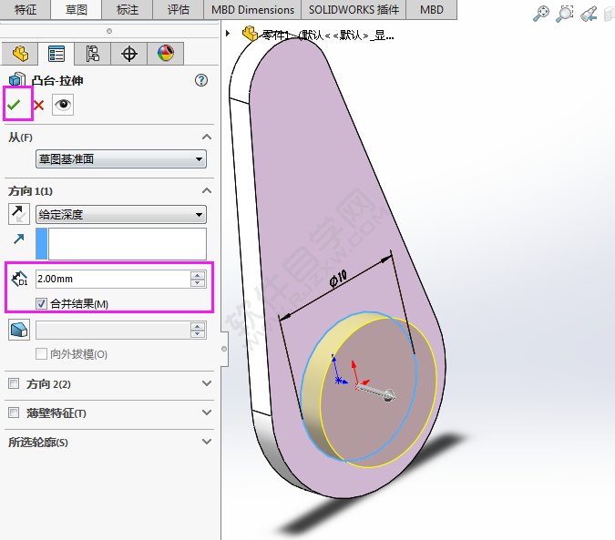Click the Boss-Extrude feature icon in header
This screenshot has height=540, width=615.
(17, 79)
